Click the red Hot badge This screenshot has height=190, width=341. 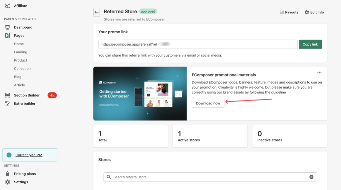(52, 95)
